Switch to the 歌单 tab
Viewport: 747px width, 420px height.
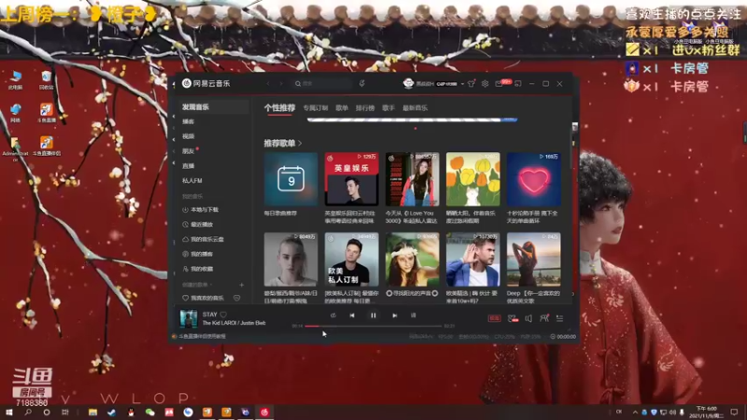tap(342, 108)
